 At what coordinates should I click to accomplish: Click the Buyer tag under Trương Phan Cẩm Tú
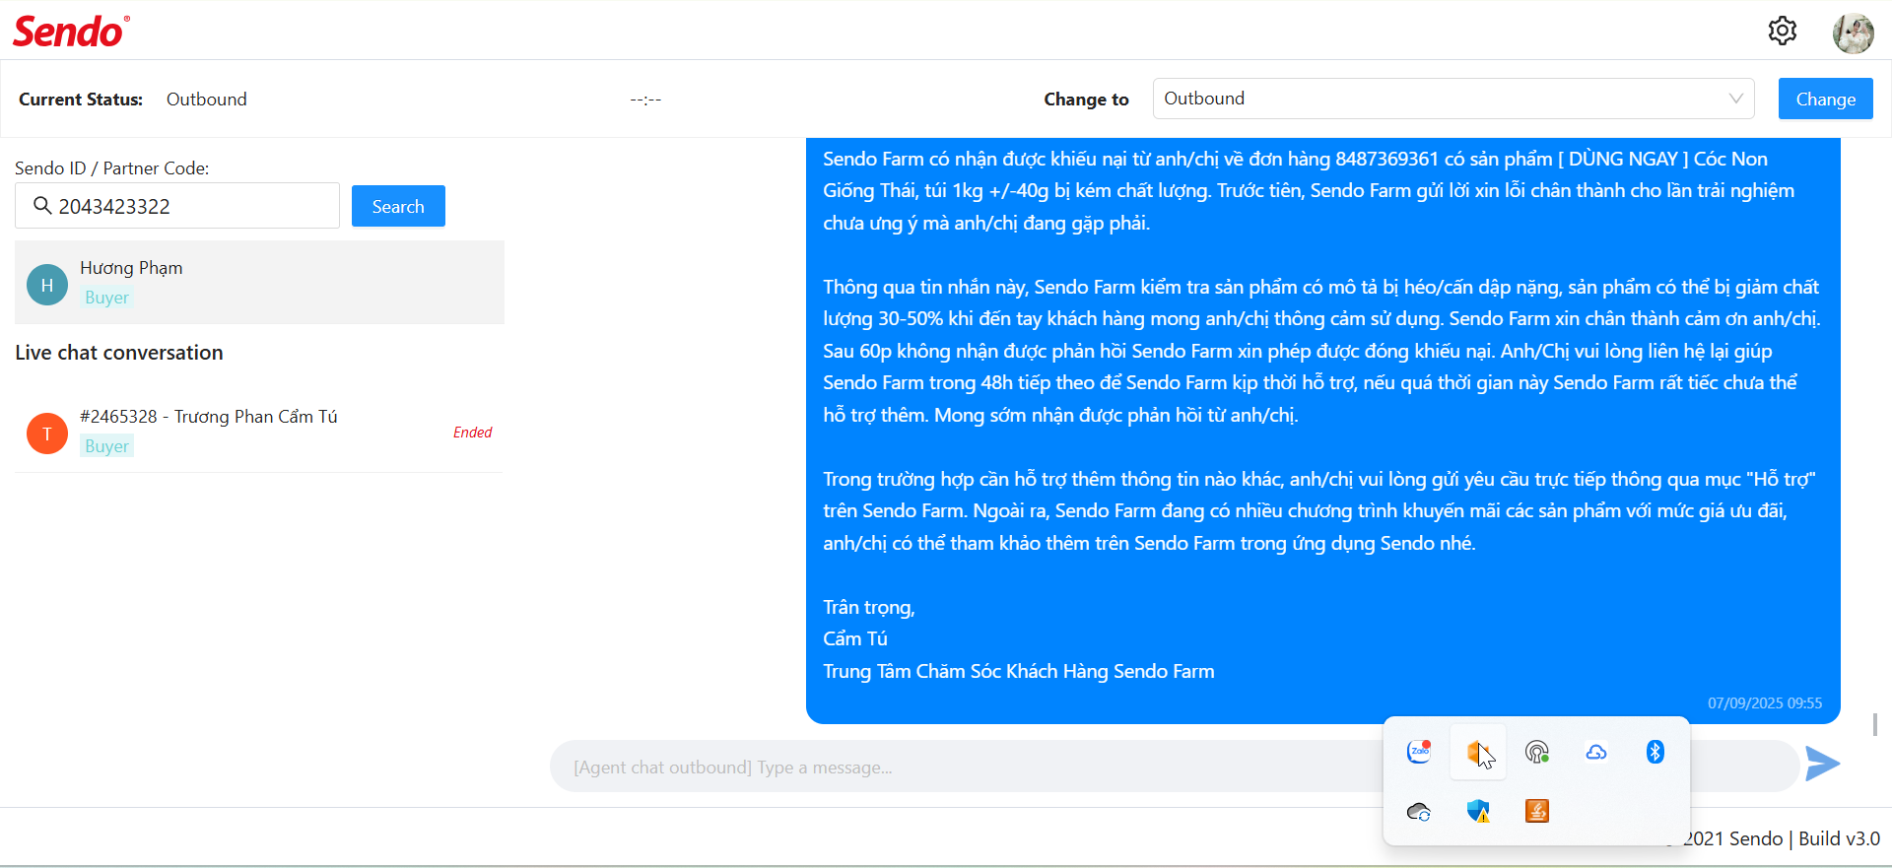click(x=106, y=446)
